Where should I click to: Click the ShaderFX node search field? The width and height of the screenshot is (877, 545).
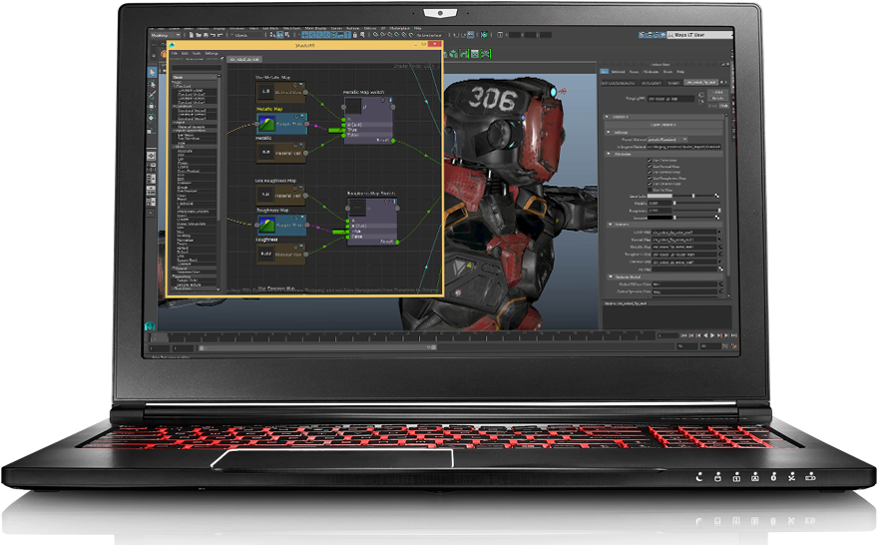pyautogui.click(x=197, y=68)
